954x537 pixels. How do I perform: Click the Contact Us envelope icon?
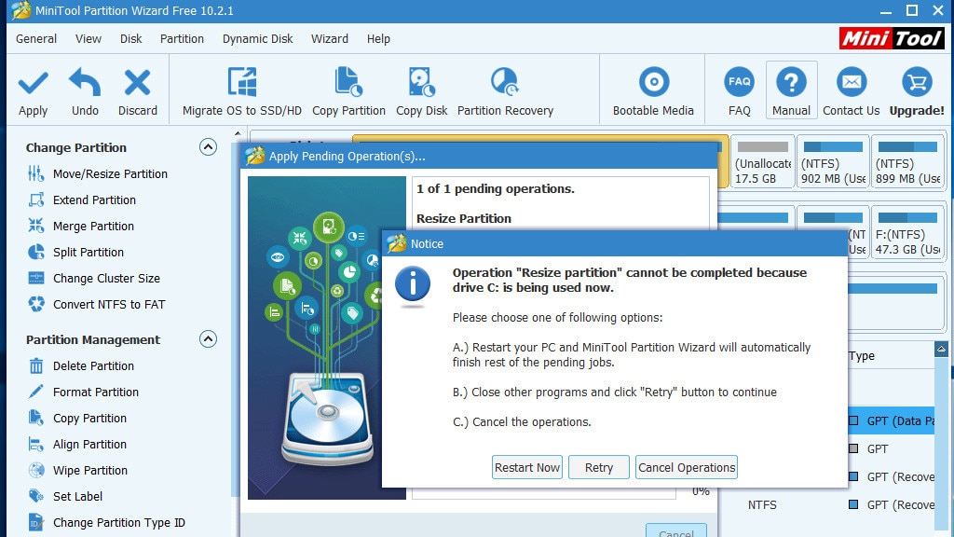(x=852, y=82)
